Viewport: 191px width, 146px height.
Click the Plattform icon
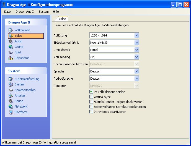pyautogui.click(x=11, y=112)
